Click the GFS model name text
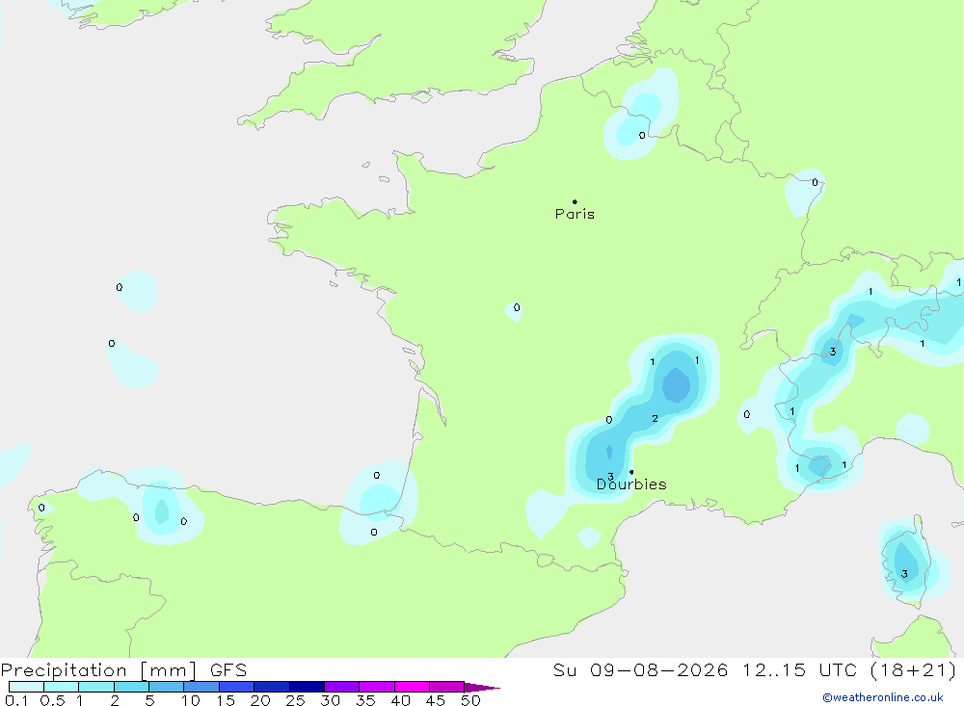The height and width of the screenshot is (706, 964). tap(228, 670)
